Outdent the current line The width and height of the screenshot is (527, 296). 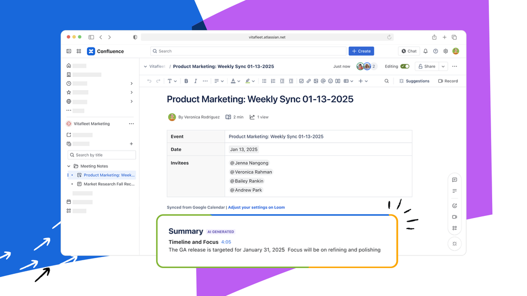coord(282,81)
